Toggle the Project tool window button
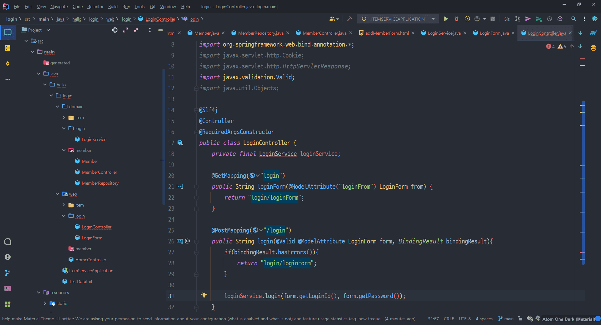The width and height of the screenshot is (601, 325). (x=8, y=32)
